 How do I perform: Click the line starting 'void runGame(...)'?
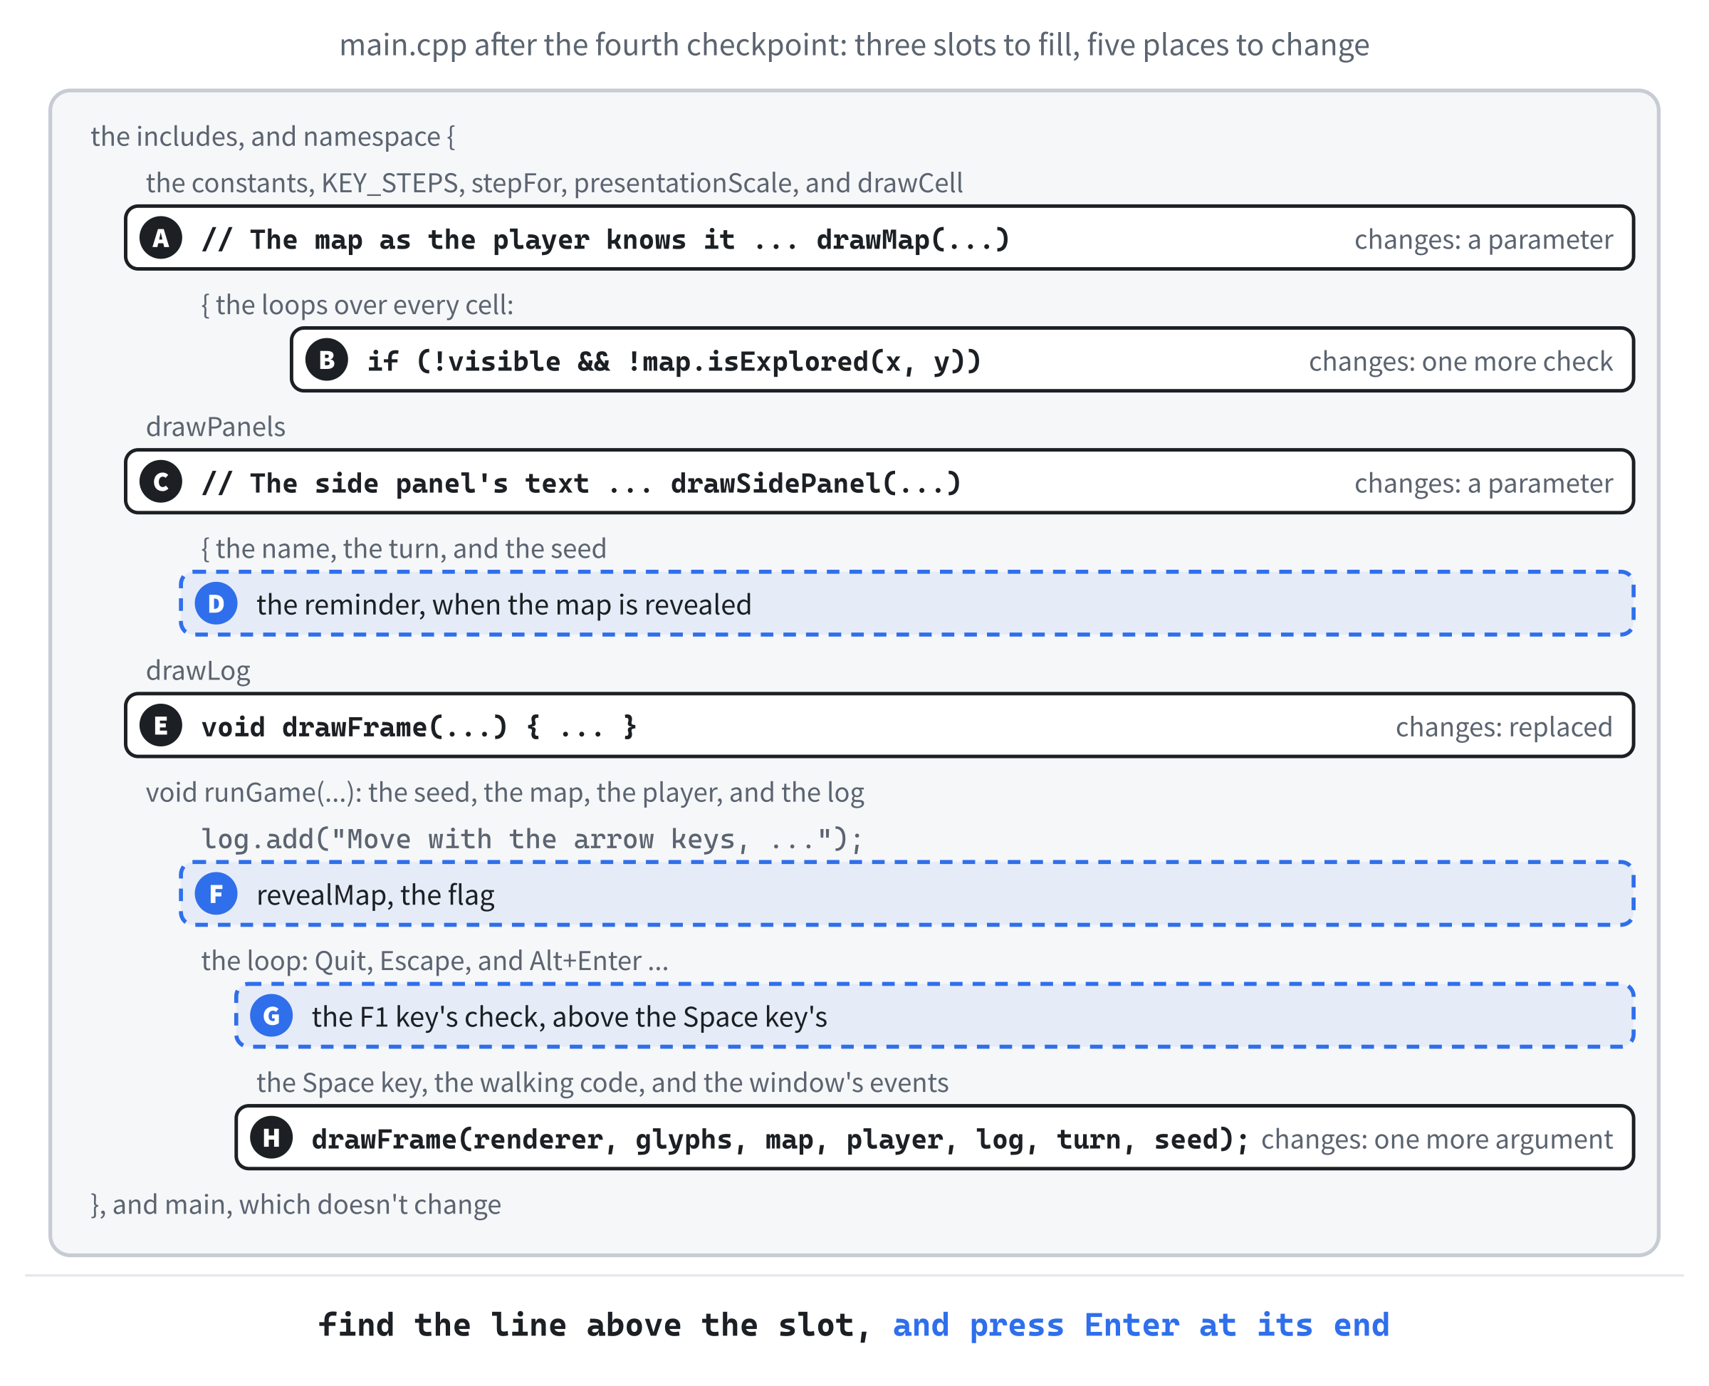tap(504, 792)
